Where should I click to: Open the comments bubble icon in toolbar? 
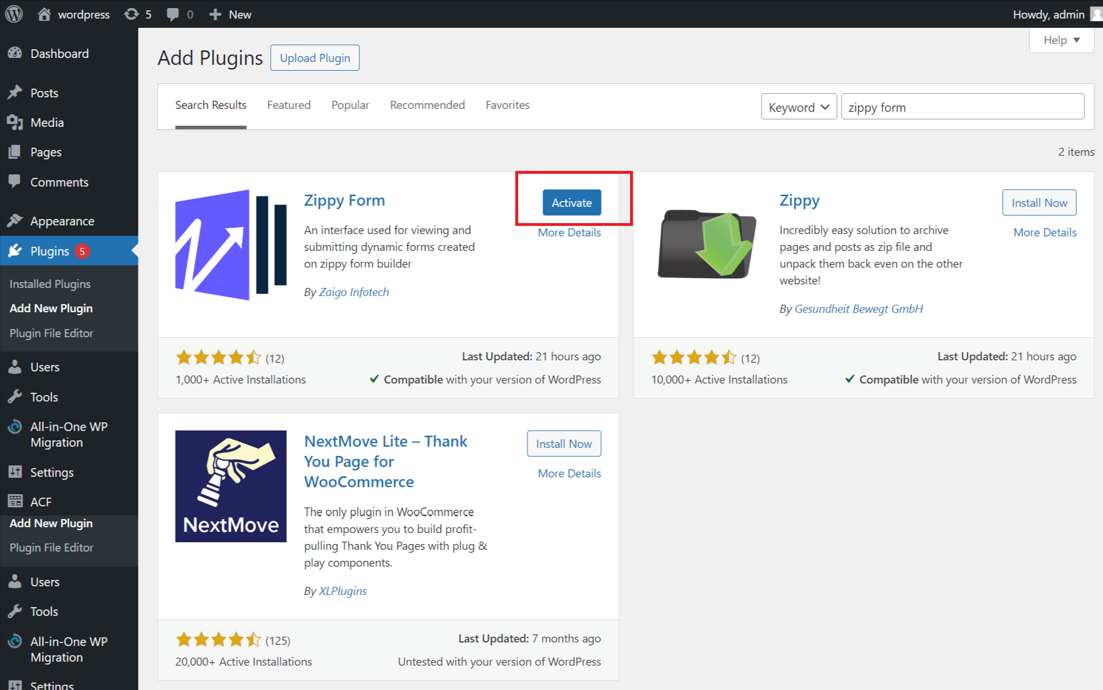[173, 14]
